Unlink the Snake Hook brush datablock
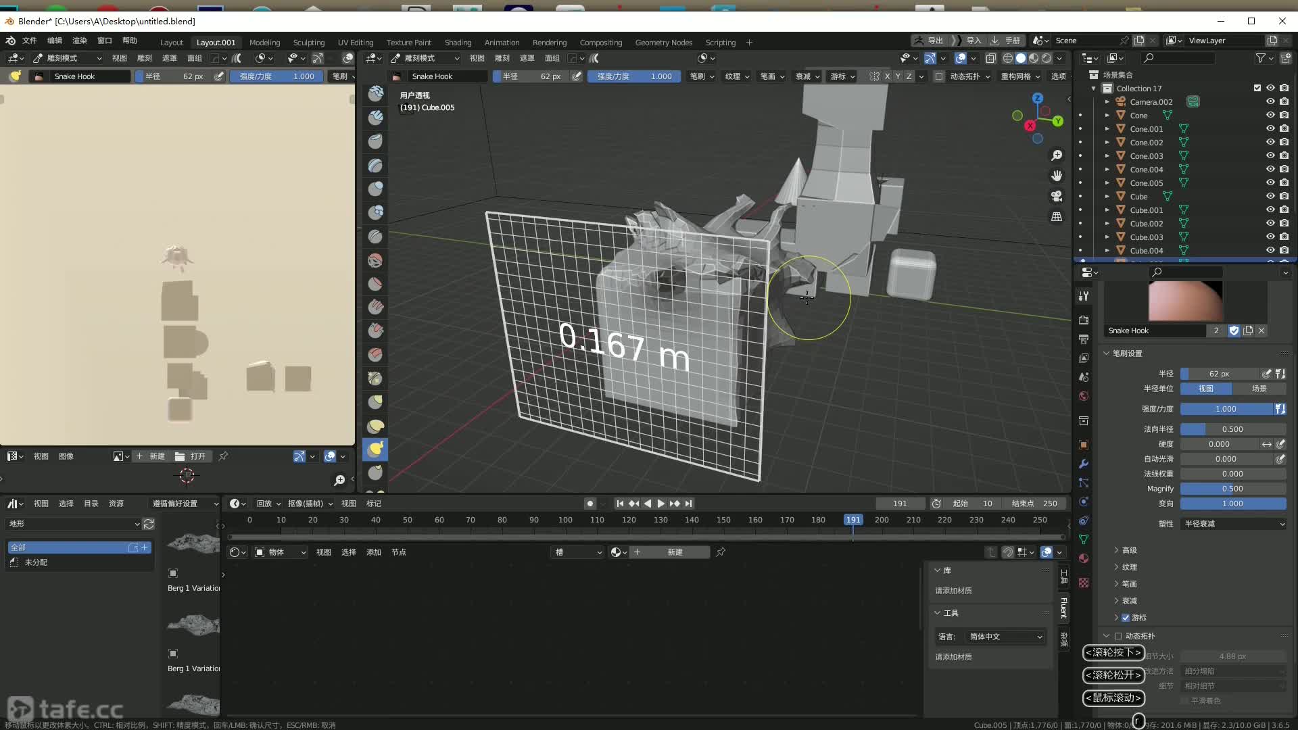This screenshot has height=730, width=1298. [x=1261, y=331]
